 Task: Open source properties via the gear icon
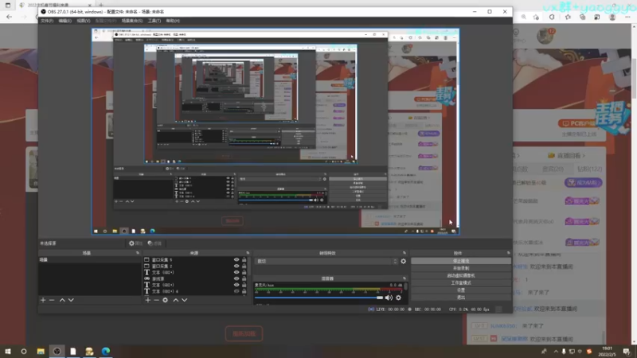(x=166, y=300)
